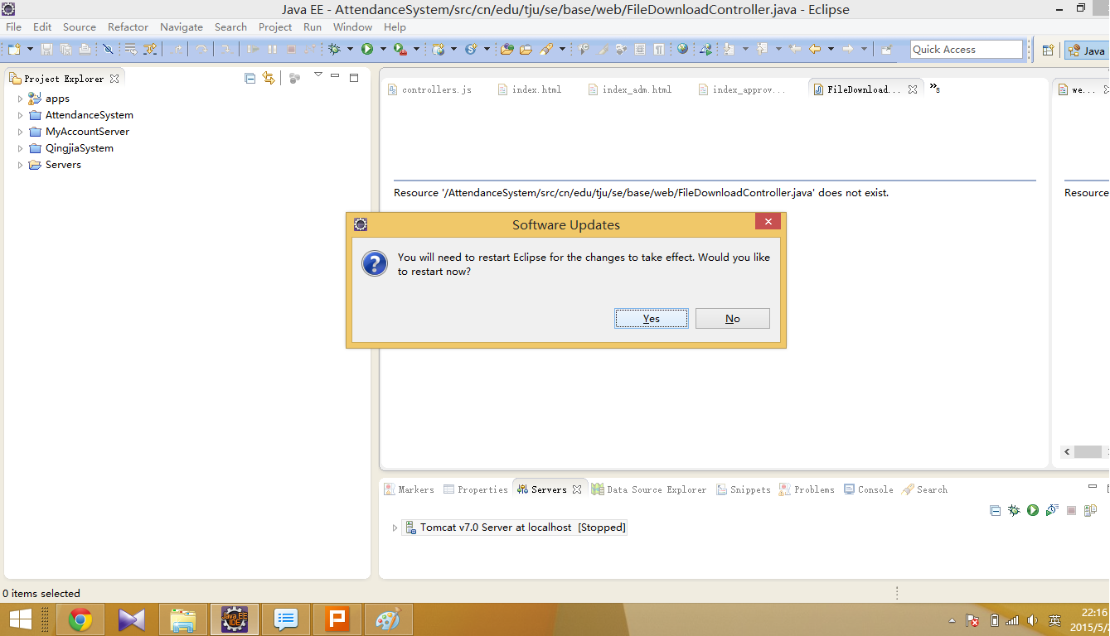Open Chrome from Windows taskbar
Viewport: 1110px width, 636px height.
coord(80,619)
